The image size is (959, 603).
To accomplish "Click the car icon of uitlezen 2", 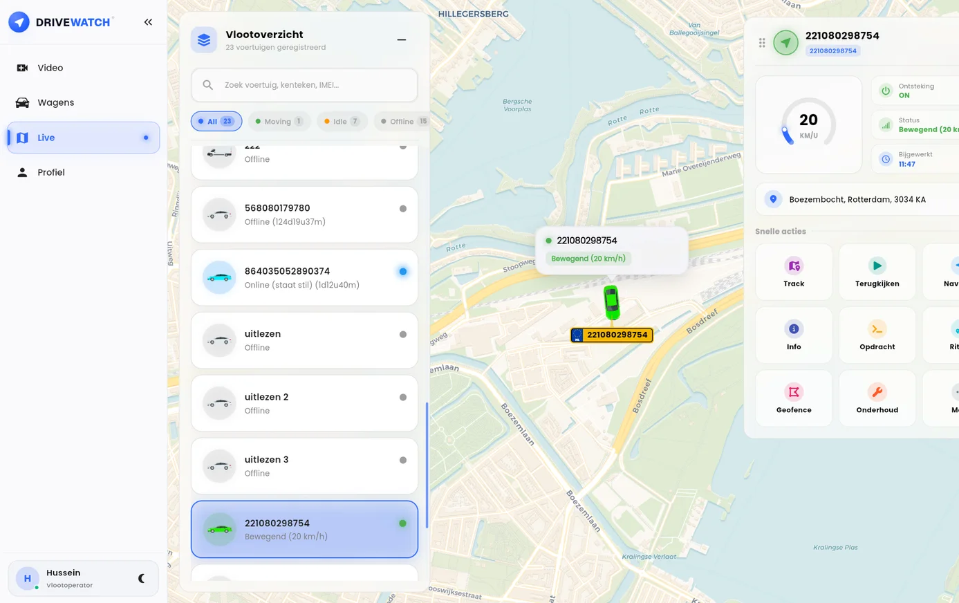I will 219,403.
